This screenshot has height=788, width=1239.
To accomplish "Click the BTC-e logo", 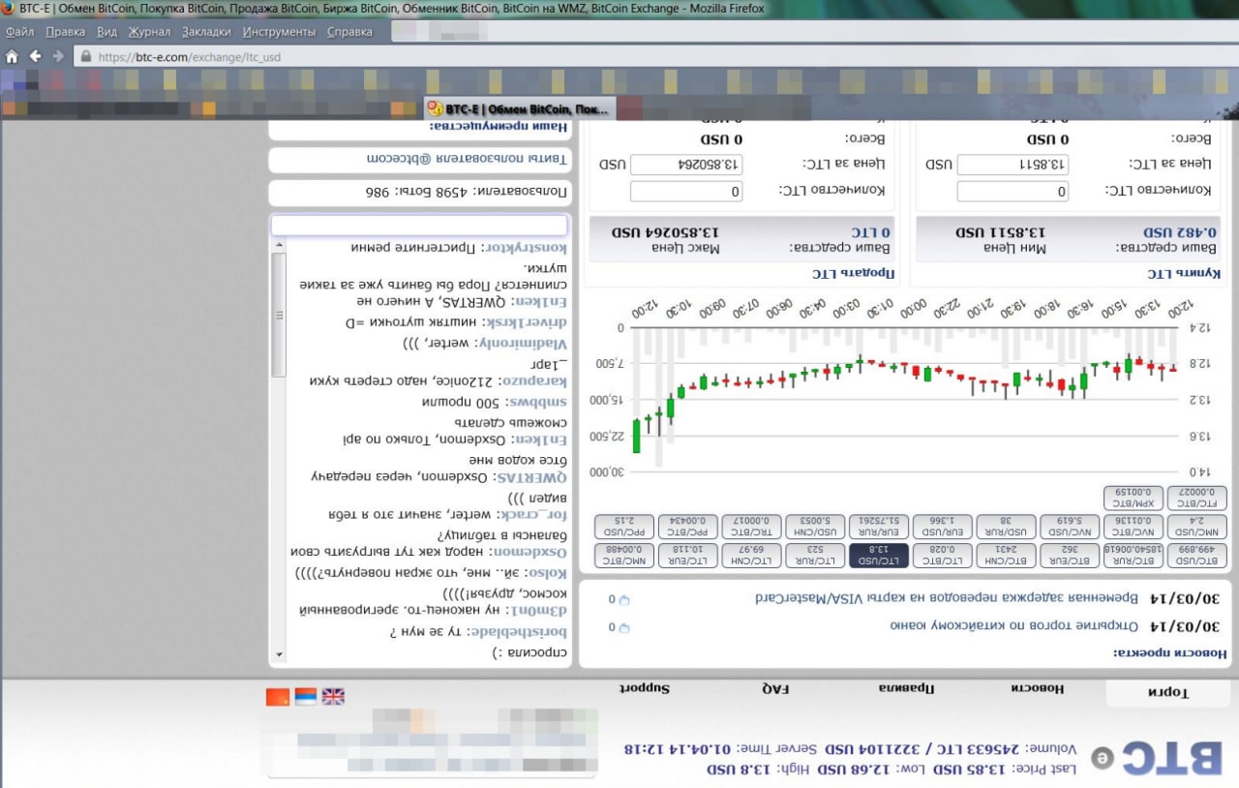I will (1156, 758).
